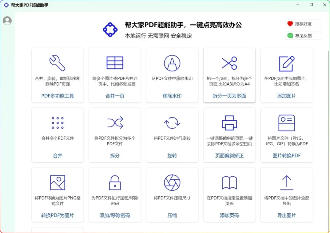Screen dimensions: 330x233
Task: Click the app logo beside the headline
Action: tap(110, 30)
